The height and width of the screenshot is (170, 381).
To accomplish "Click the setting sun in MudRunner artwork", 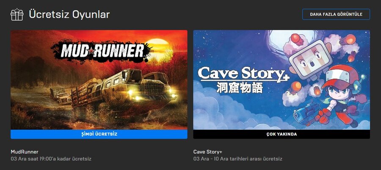I will (158, 47).
